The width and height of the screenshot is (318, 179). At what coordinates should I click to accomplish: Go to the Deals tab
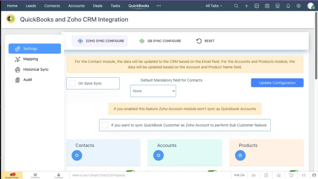98,6
